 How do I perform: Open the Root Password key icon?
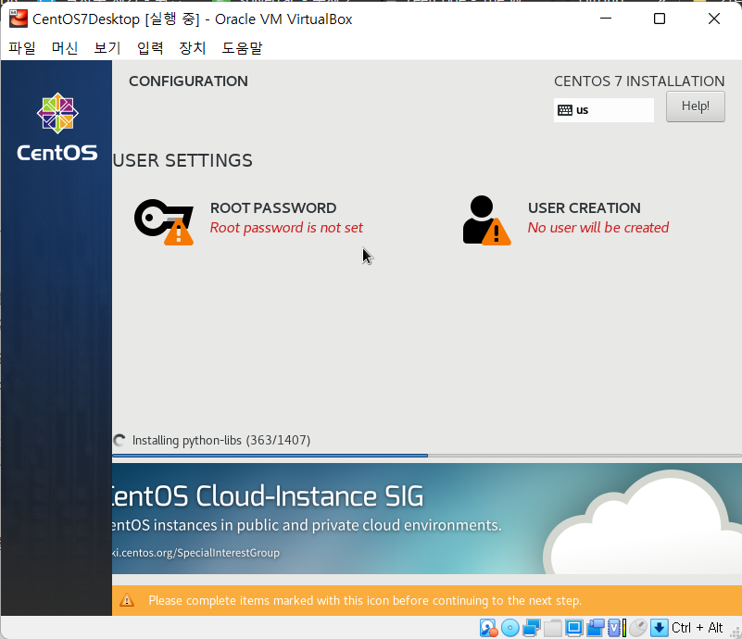(x=164, y=222)
